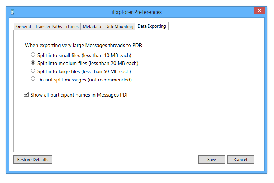The image size is (274, 183).
Task: Open the Disk Mounting tab
Action: click(x=119, y=27)
